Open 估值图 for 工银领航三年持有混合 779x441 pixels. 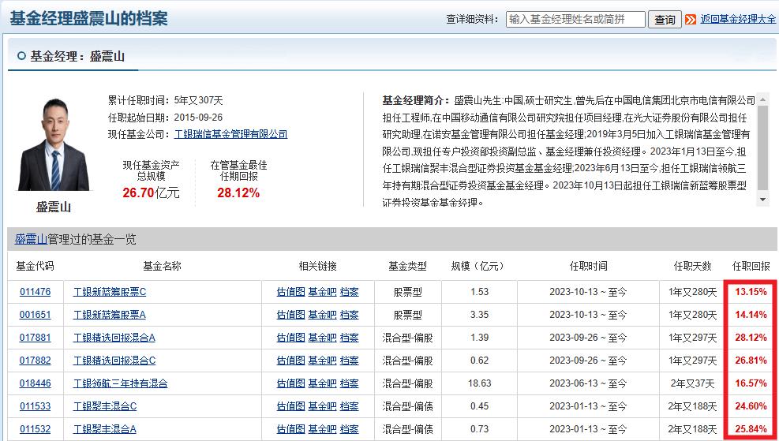tap(290, 383)
